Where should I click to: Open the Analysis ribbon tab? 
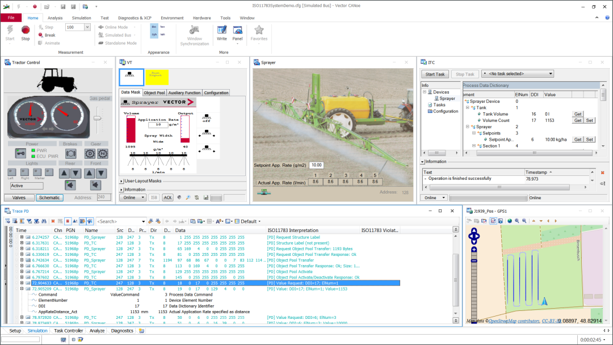click(55, 18)
